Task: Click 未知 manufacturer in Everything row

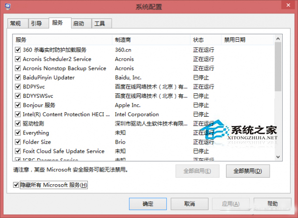Action: (x=120, y=133)
